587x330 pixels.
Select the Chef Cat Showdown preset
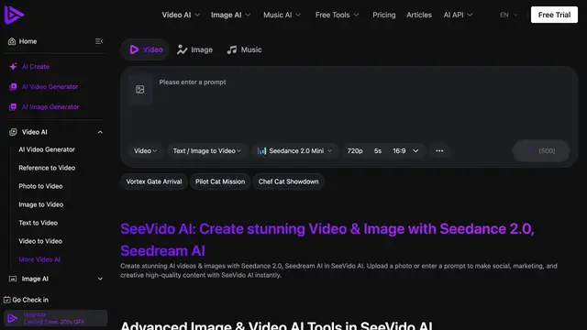click(288, 181)
